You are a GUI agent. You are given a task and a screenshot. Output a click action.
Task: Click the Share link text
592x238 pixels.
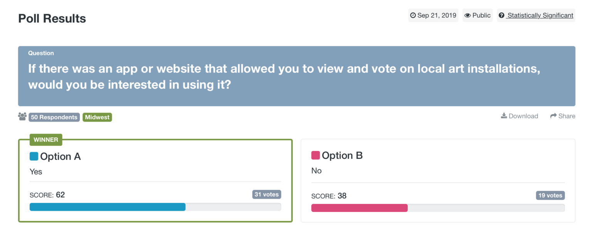pos(567,116)
